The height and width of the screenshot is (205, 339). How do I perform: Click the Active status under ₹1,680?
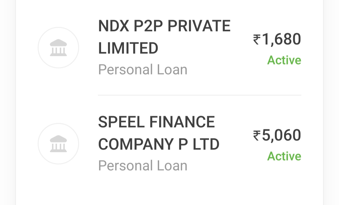(284, 60)
